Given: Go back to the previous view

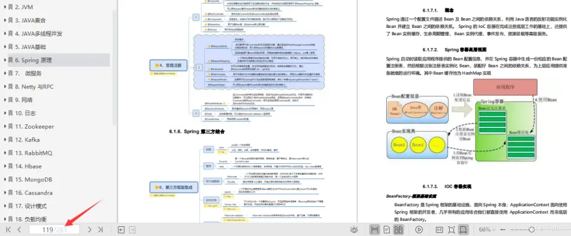Looking at the screenshot, I should (x=122, y=230).
